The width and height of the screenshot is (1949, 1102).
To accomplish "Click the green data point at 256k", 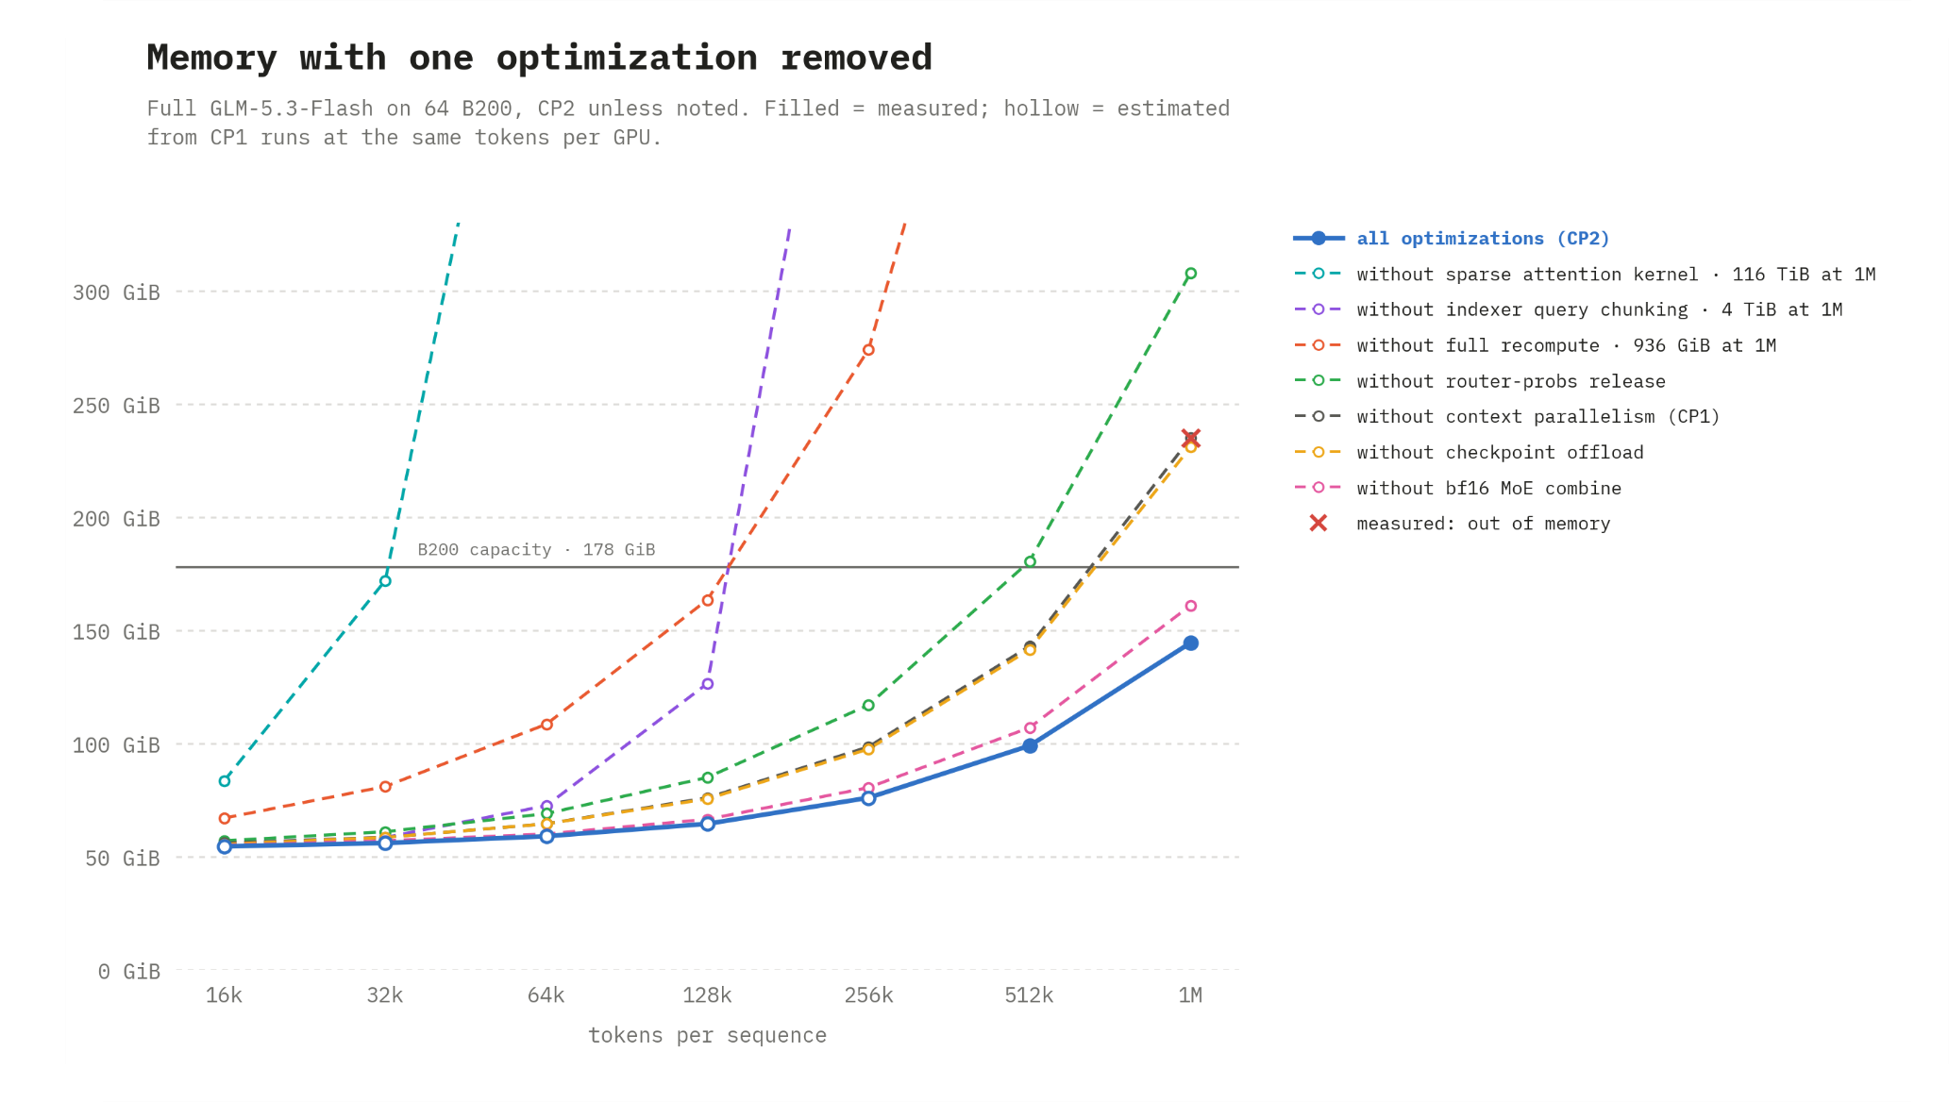I will coord(868,706).
